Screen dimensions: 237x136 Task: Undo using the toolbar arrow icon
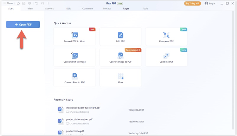37,3
